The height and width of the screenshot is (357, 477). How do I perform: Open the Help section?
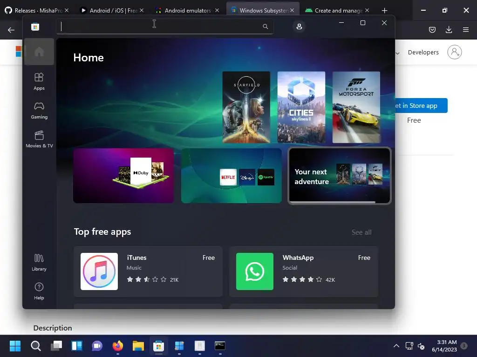point(39,291)
